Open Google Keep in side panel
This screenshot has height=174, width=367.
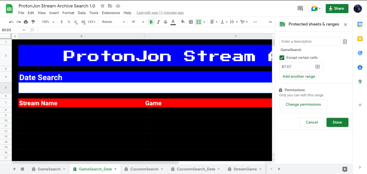pos(360,39)
